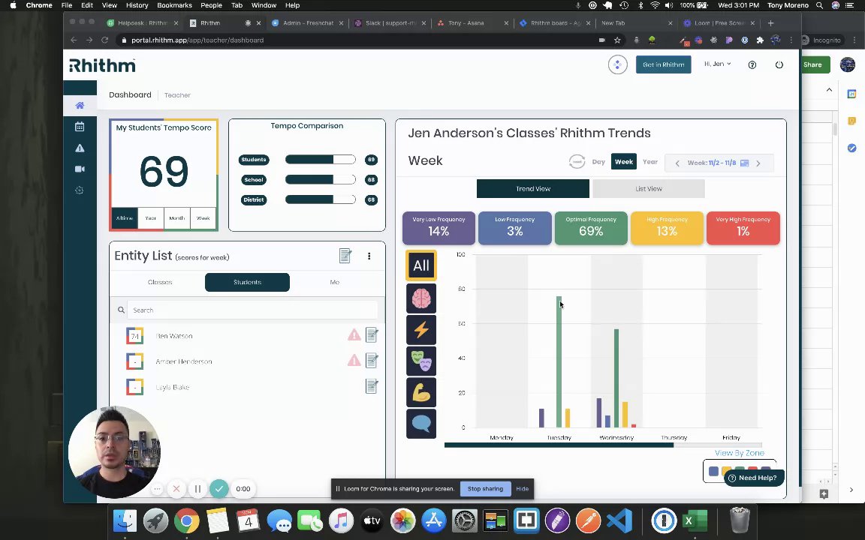865x540 pixels.
Task: Click the Very Low Frequency 14% card
Action: click(x=439, y=228)
